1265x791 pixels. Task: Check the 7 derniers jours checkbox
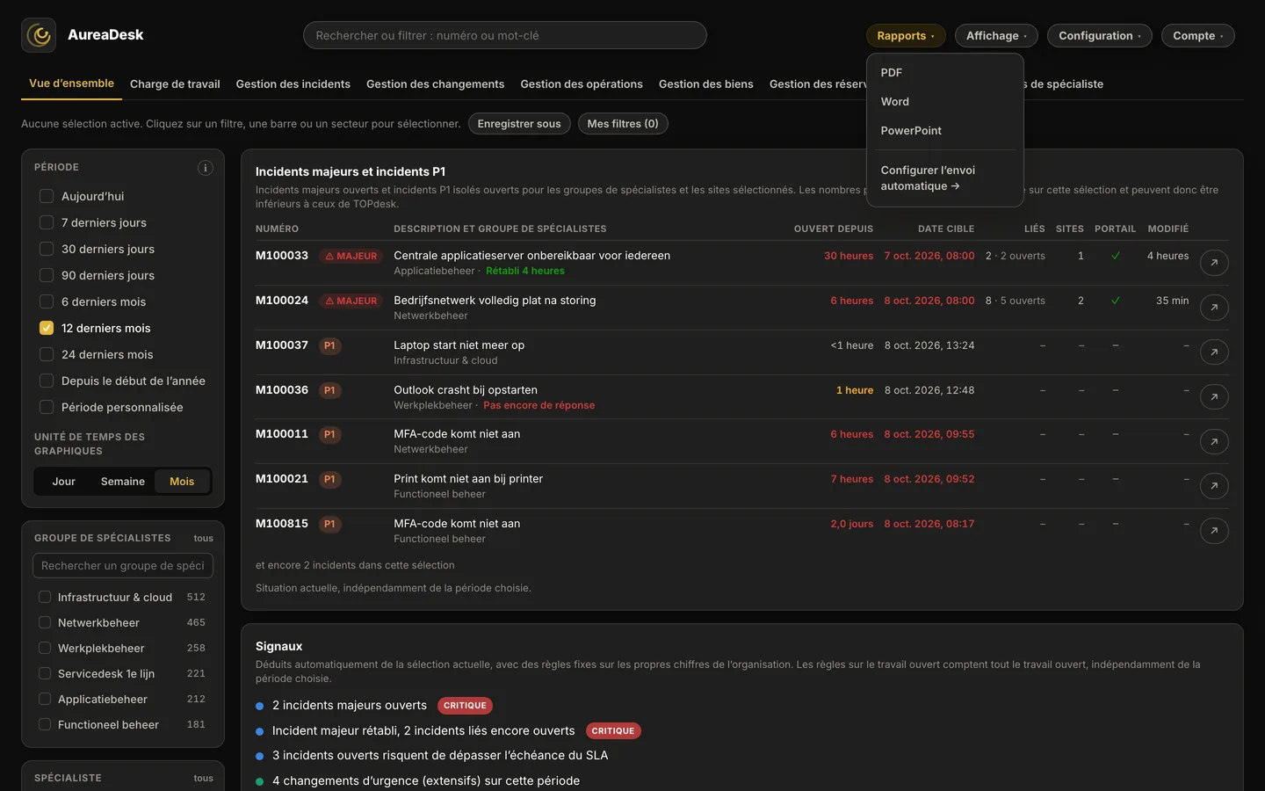47,222
